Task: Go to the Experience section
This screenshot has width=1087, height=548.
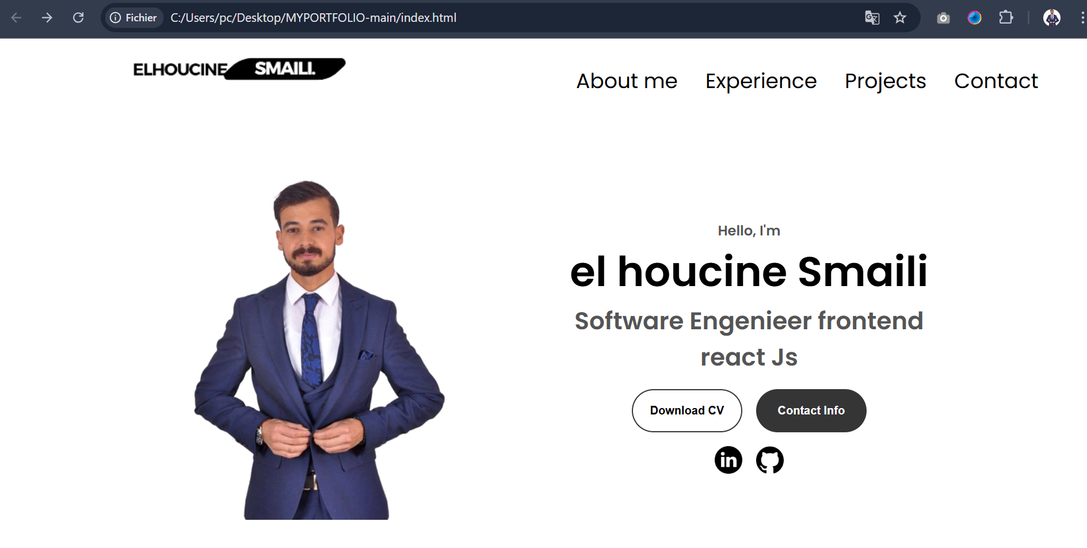Action: coord(761,81)
